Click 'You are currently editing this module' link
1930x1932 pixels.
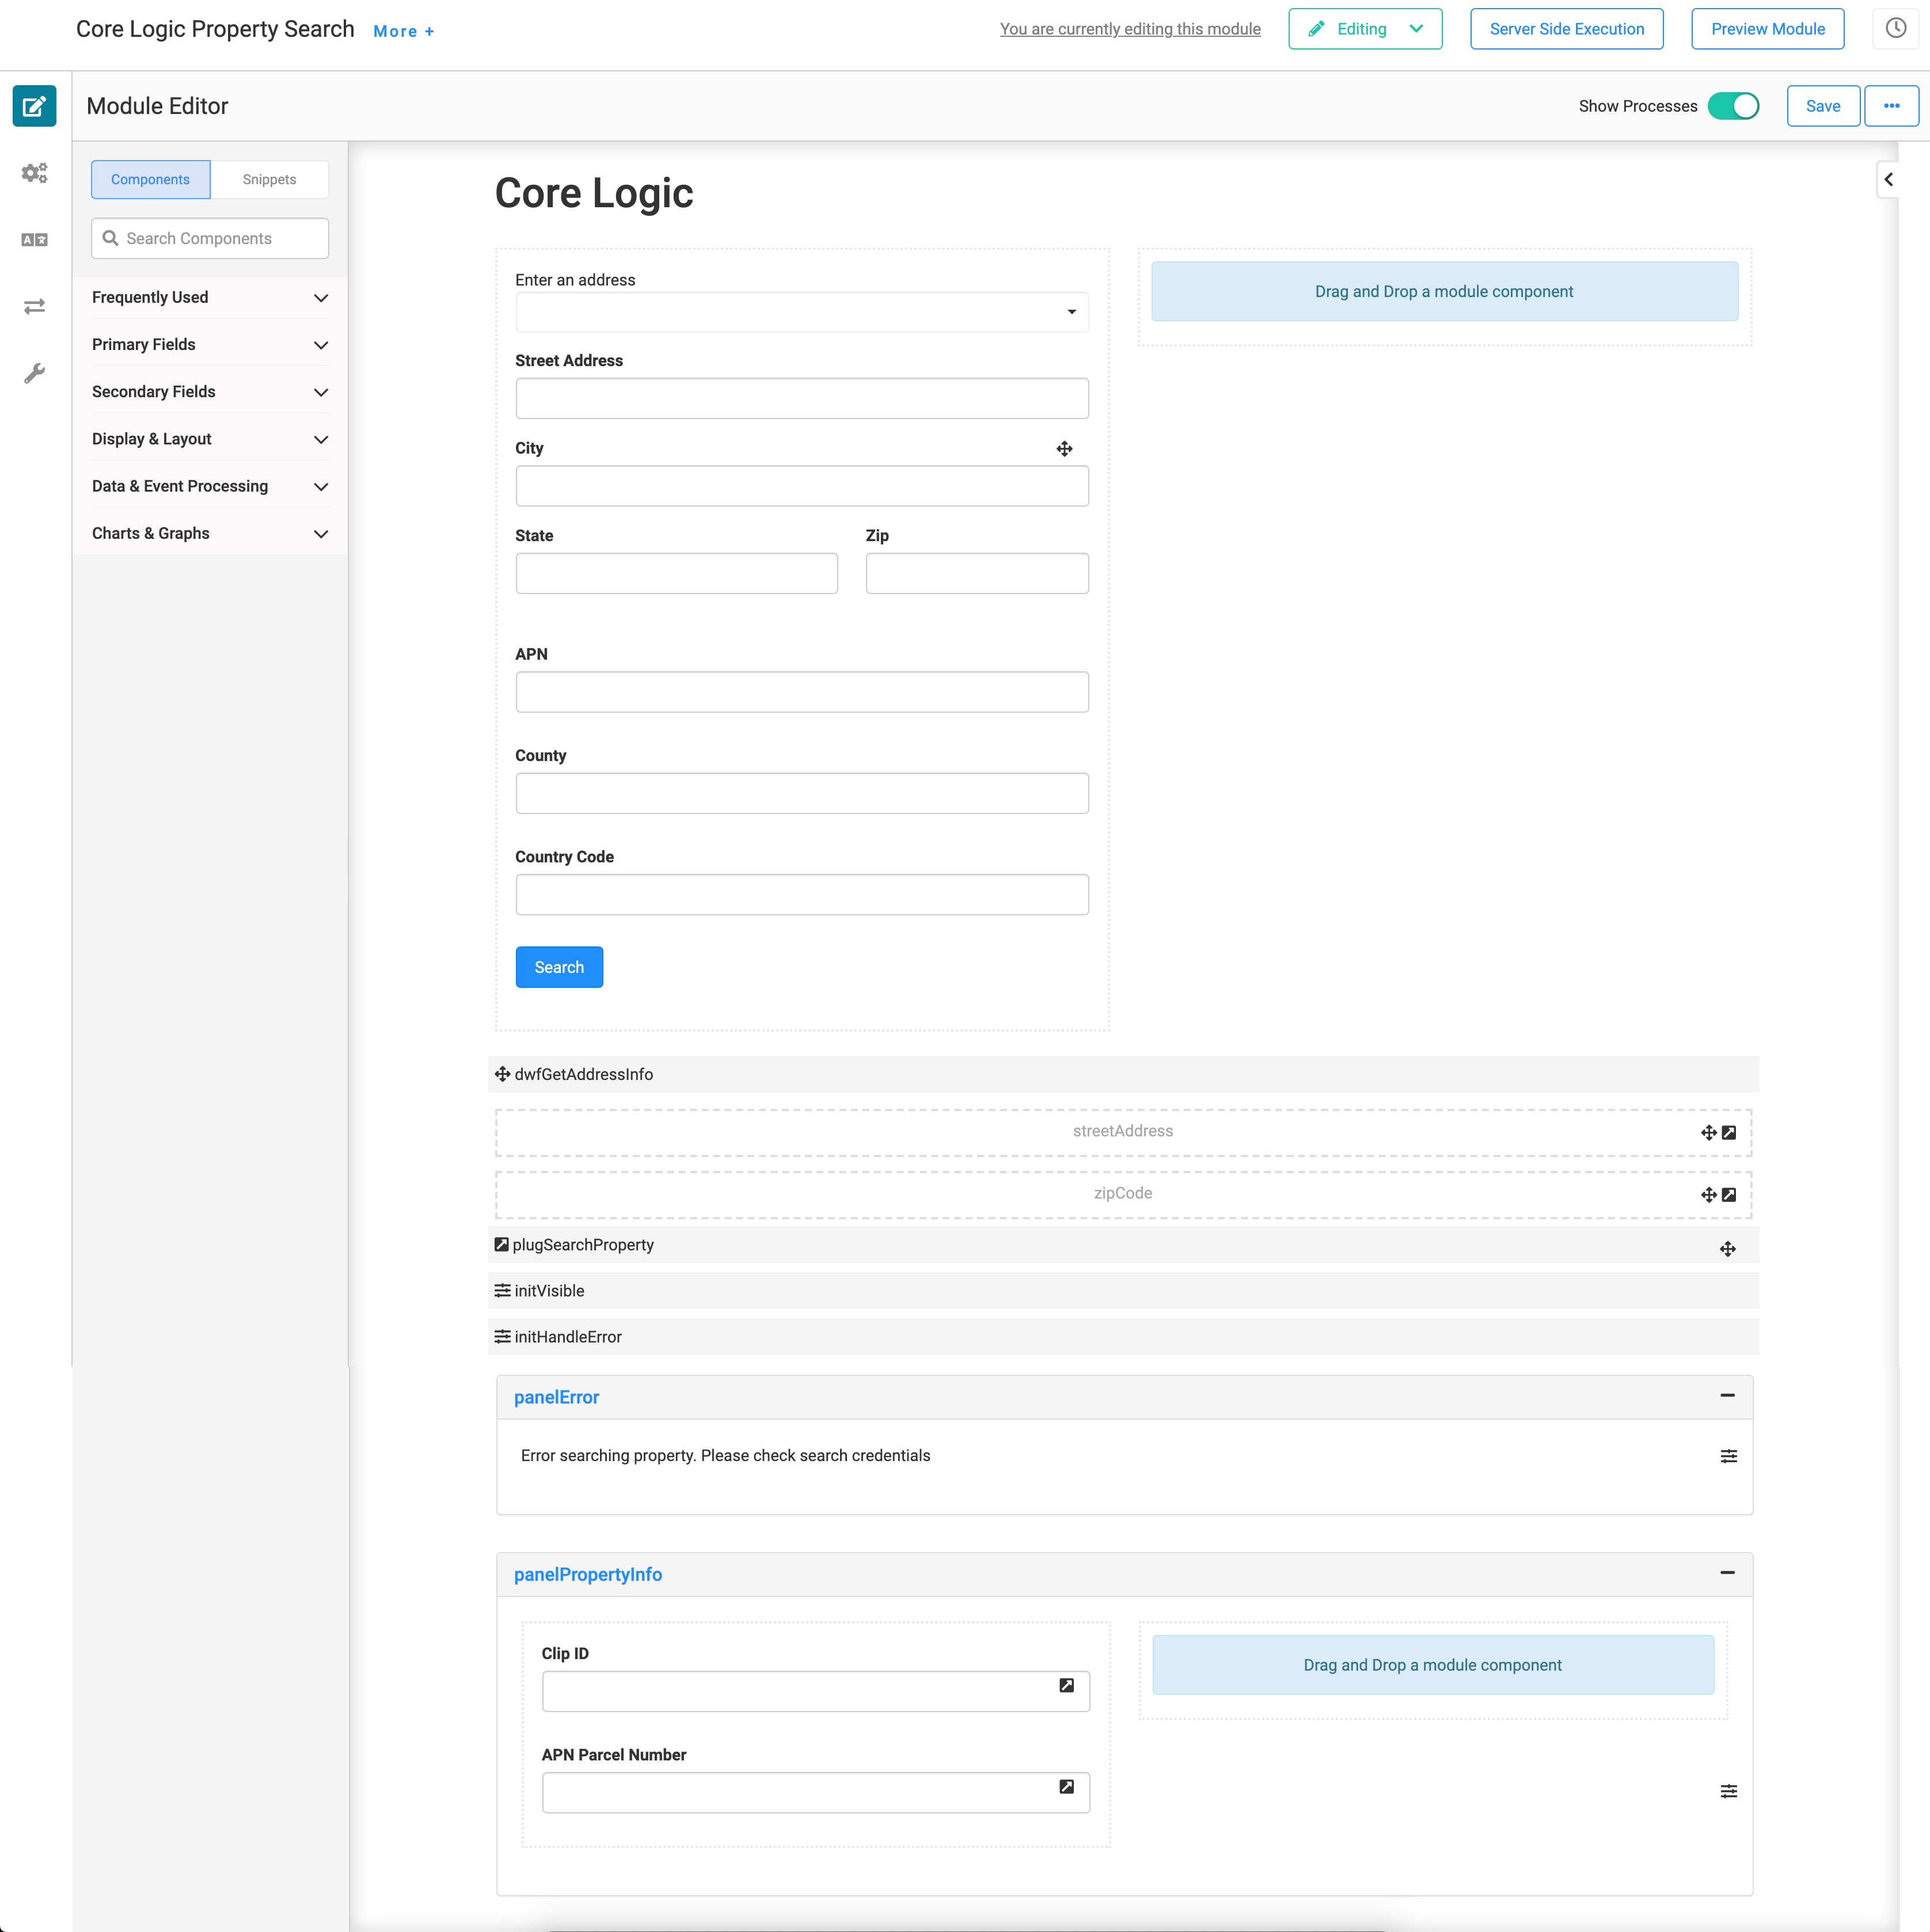coord(1130,29)
